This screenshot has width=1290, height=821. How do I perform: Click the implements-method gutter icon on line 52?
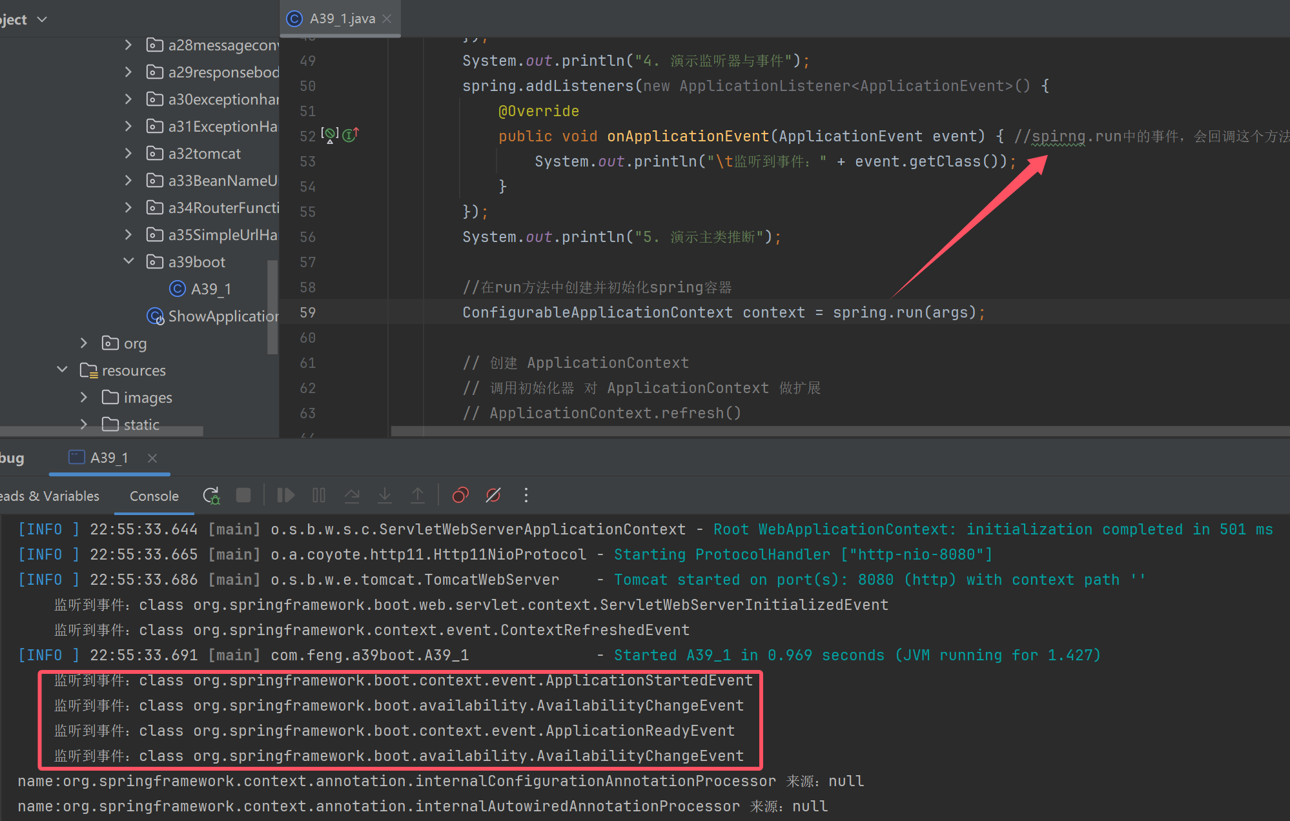[x=351, y=134]
